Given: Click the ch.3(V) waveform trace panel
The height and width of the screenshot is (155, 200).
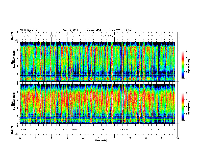Looking at the screenshot, I should (x=99, y=130).
